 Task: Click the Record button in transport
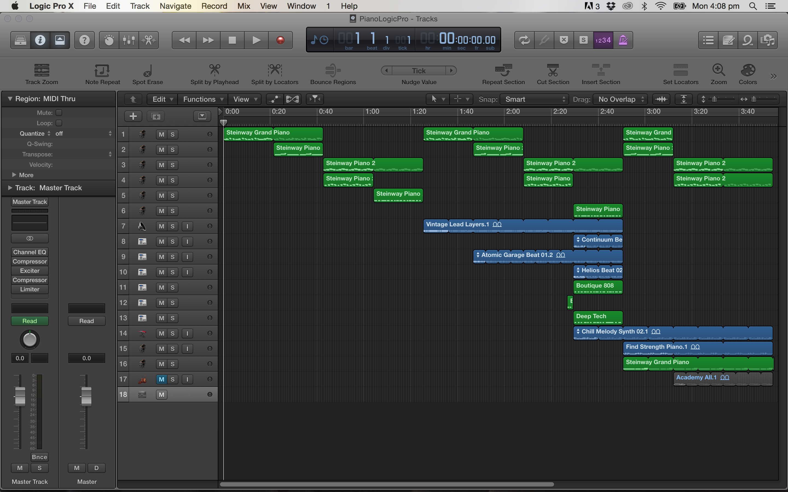[x=280, y=40]
